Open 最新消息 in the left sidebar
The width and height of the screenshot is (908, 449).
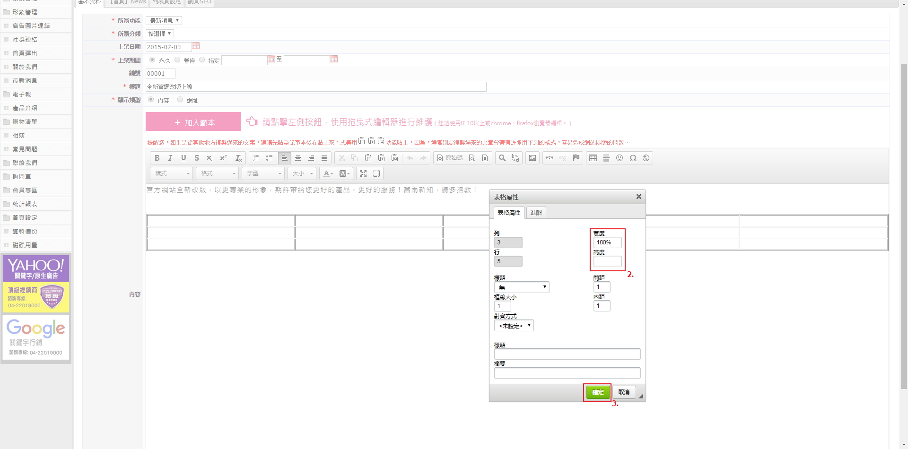coord(25,81)
